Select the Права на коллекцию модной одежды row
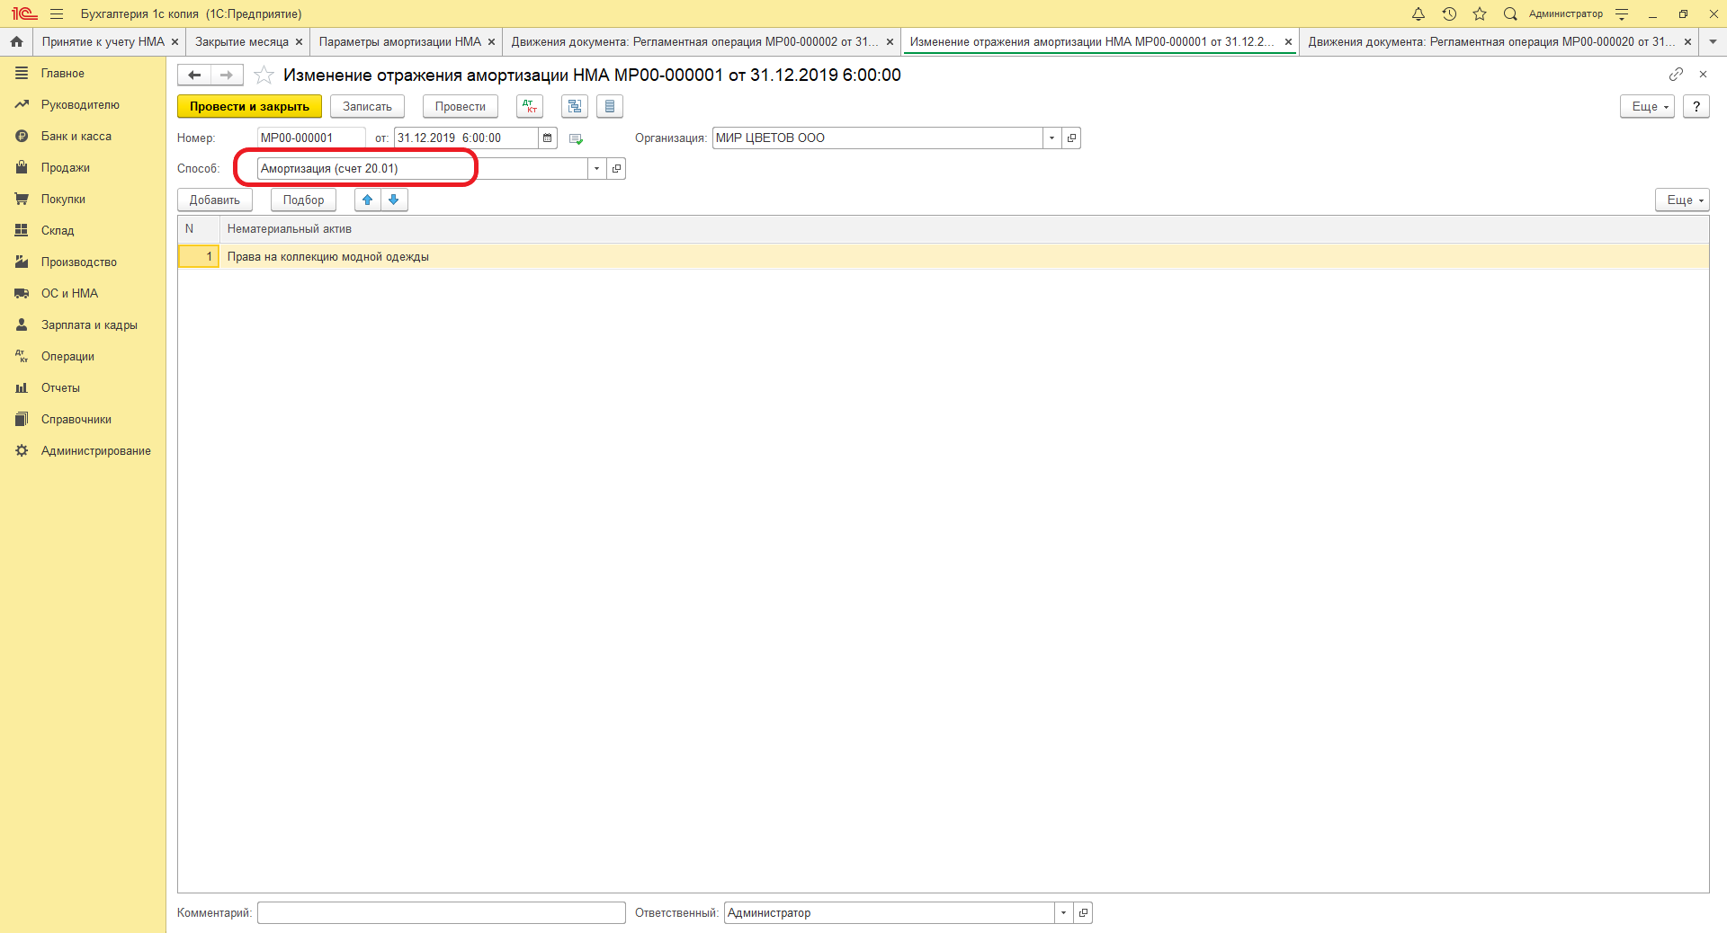 point(328,257)
